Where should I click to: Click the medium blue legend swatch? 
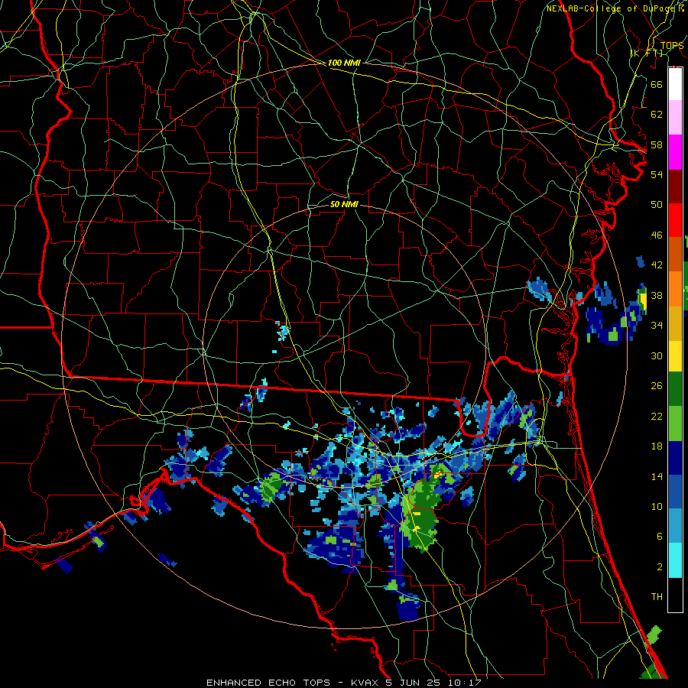point(675,492)
